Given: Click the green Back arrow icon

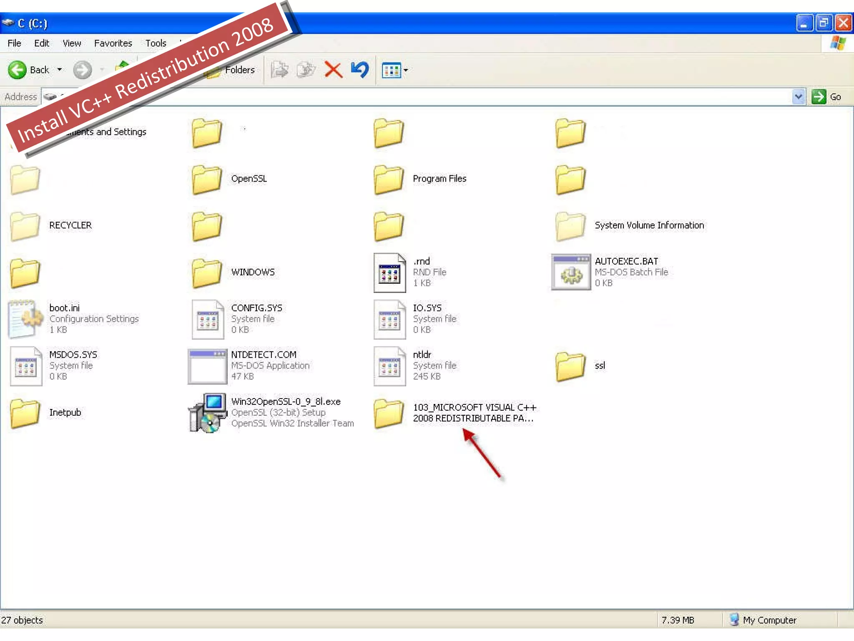Looking at the screenshot, I should point(17,70).
